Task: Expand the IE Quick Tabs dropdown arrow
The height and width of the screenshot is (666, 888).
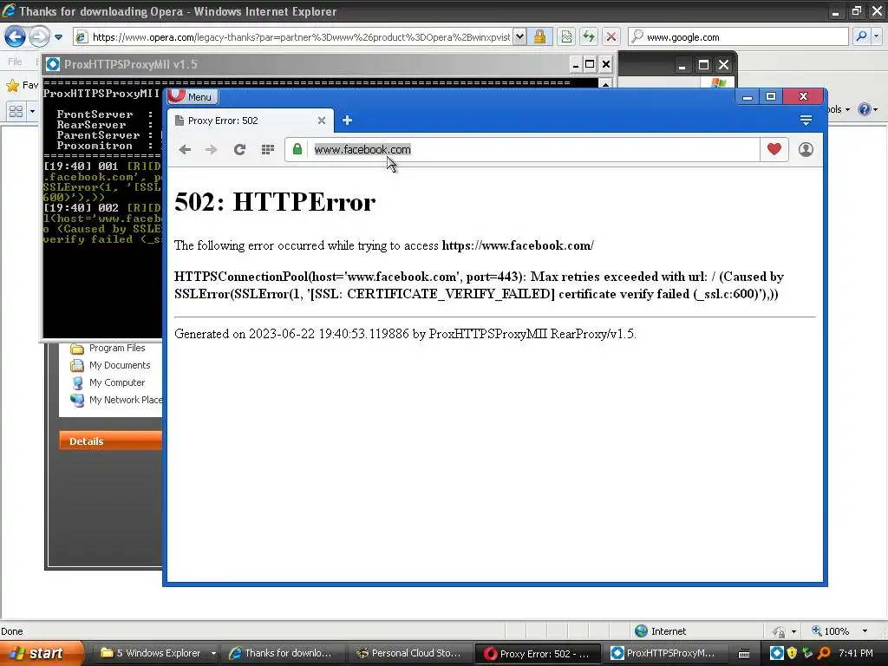Action: 32,111
